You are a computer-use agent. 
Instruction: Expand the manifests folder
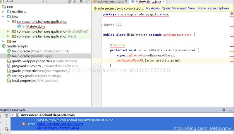click(3, 12)
